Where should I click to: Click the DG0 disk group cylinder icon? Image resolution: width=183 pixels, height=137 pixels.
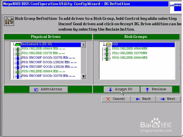point(108,45)
